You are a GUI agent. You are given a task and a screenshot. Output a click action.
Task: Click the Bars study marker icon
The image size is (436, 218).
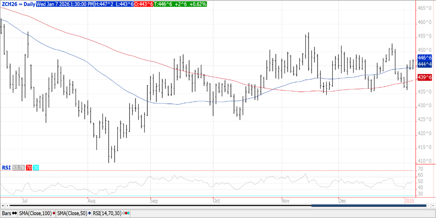[14, 214]
